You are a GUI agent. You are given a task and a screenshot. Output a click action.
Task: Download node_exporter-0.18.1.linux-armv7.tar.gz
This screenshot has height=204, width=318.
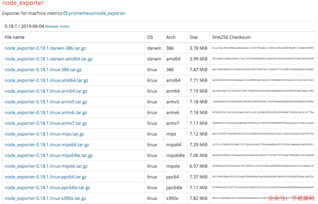click(46, 123)
